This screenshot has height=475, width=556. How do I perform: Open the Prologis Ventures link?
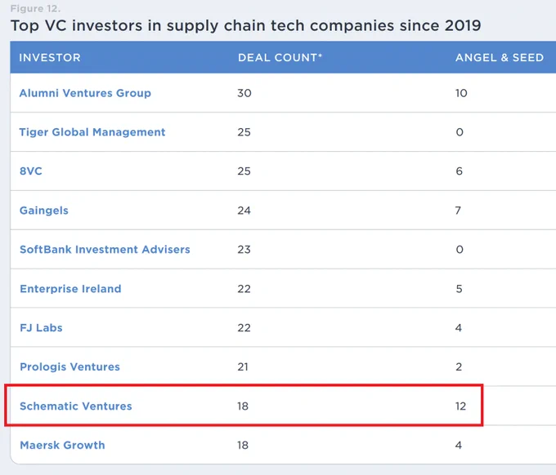click(x=69, y=367)
